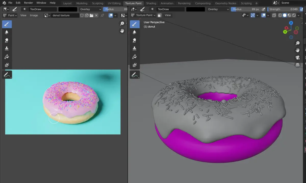
Task: Activate the Move hand icon in the 3D viewport
Action: tap(298, 50)
